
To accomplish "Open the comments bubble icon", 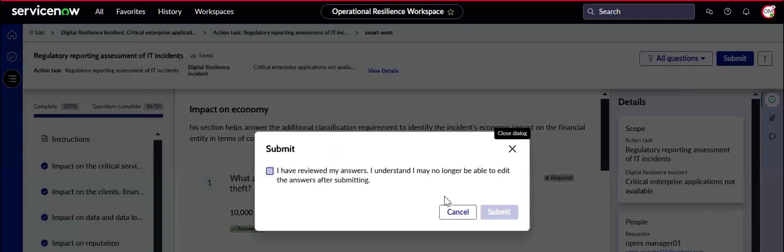I will pyautogui.click(x=772, y=136).
